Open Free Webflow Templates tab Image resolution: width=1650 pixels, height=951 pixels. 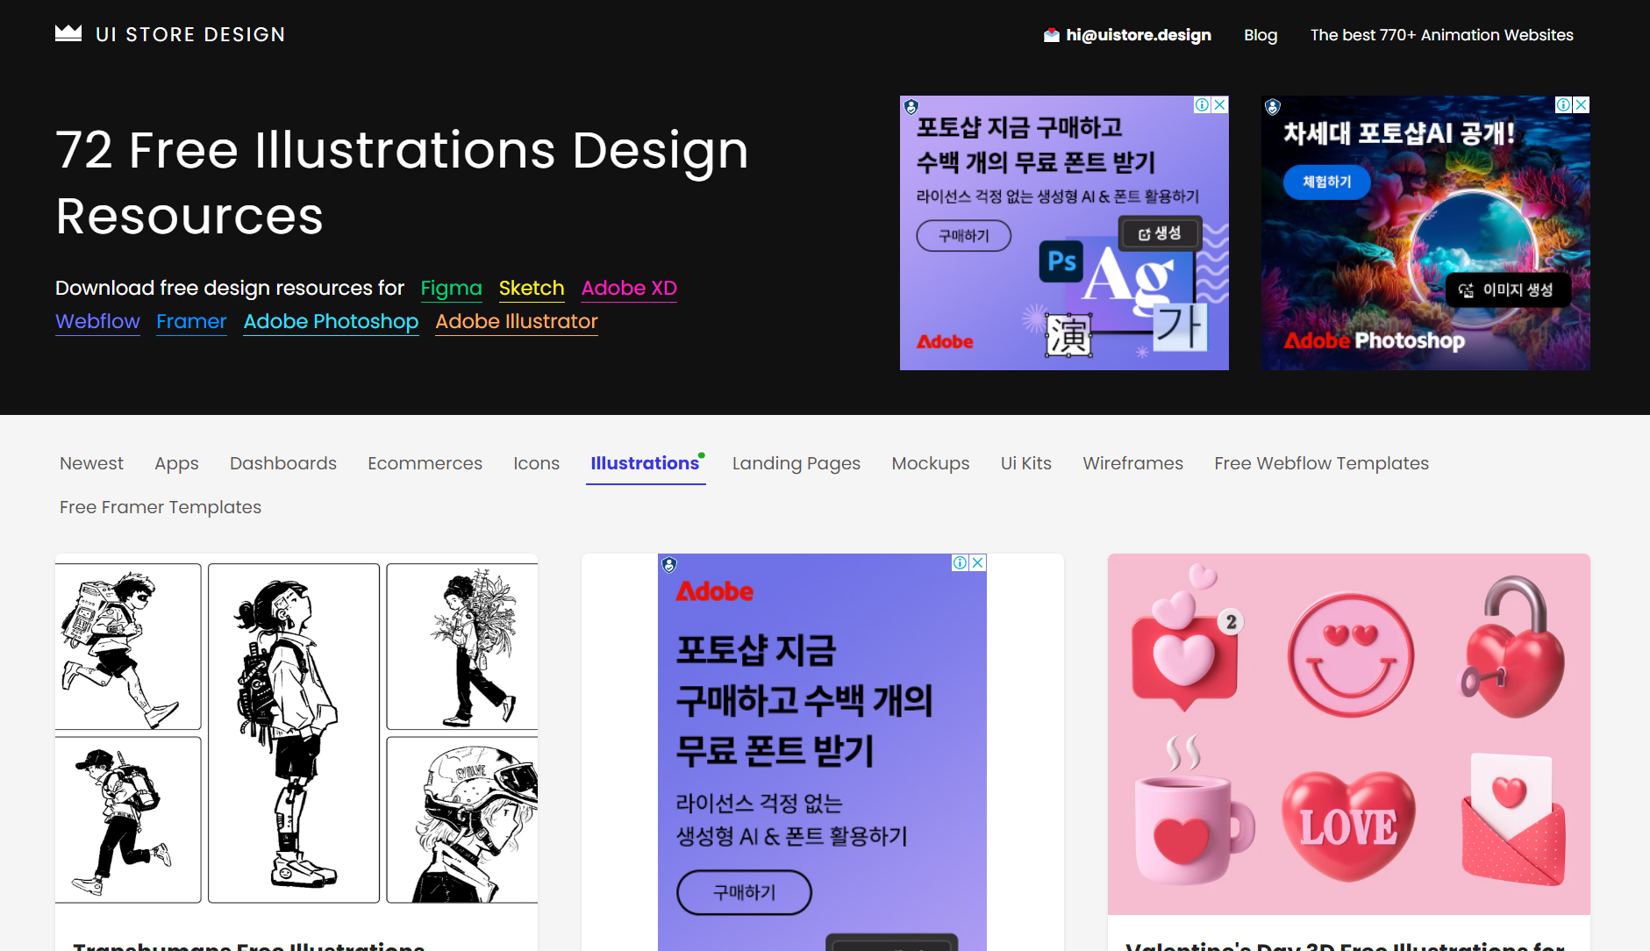tap(1321, 463)
